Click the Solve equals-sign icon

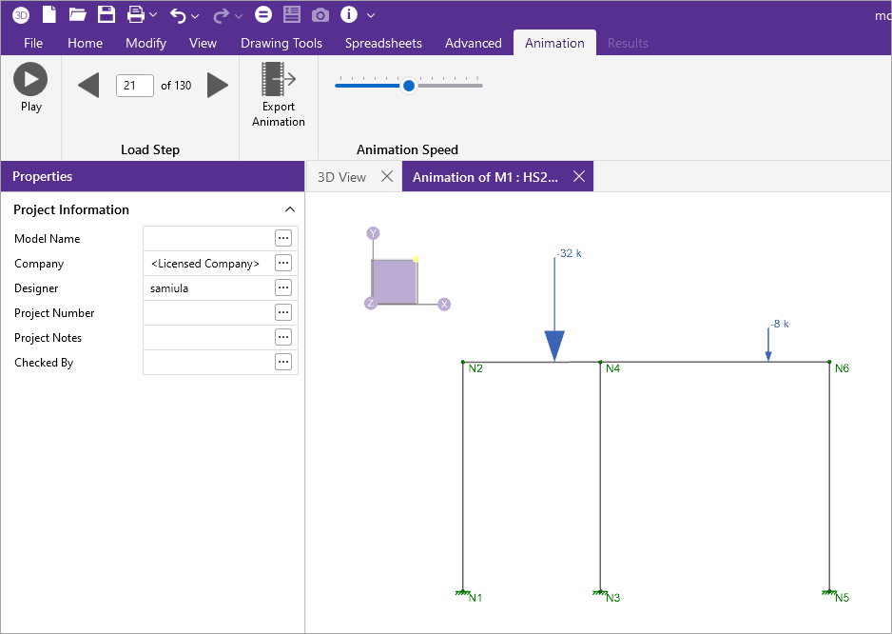tap(263, 15)
